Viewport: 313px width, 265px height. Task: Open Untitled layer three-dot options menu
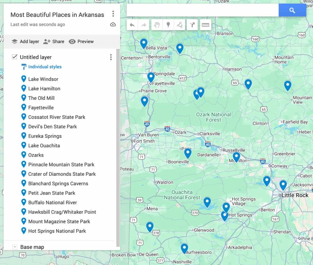[111, 57]
